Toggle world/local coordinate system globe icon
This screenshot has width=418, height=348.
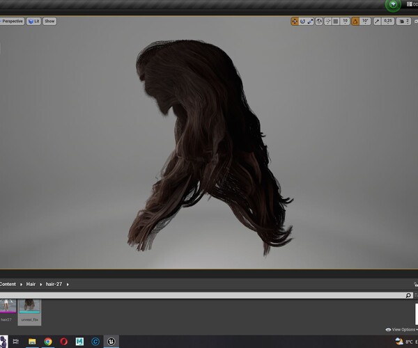point(319,22)
